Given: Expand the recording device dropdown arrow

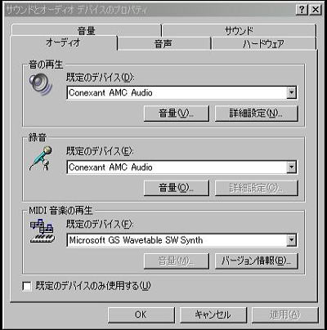Looking at the screenshot, I should pos(291,167).
